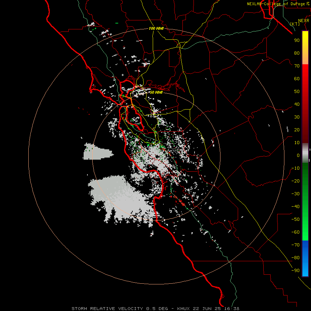Click the "20" value on velocity scale
Screen dimensions: 311x311
coord(297,130)
